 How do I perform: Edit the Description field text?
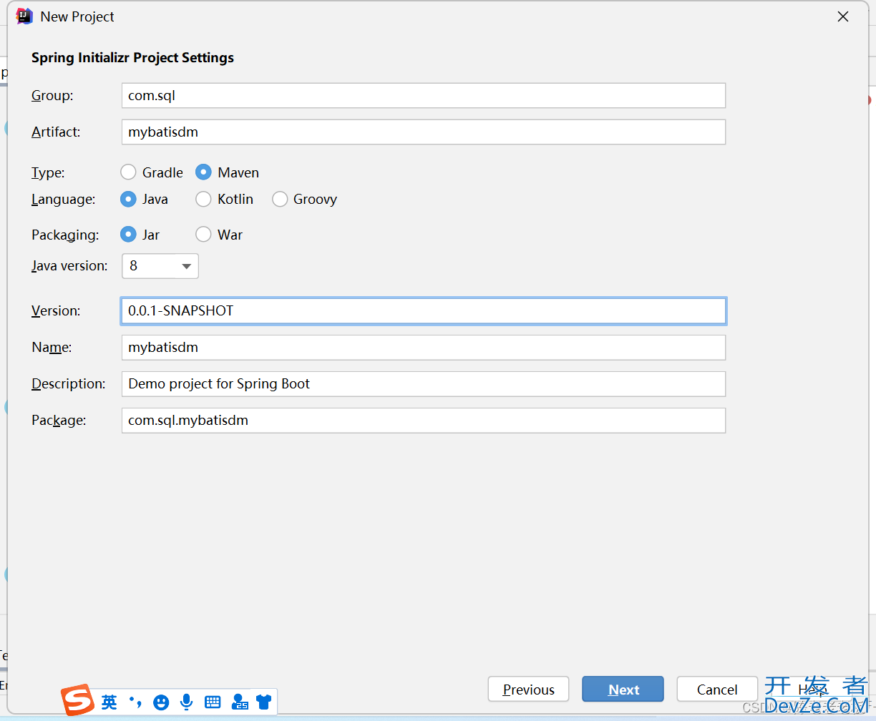424,383
